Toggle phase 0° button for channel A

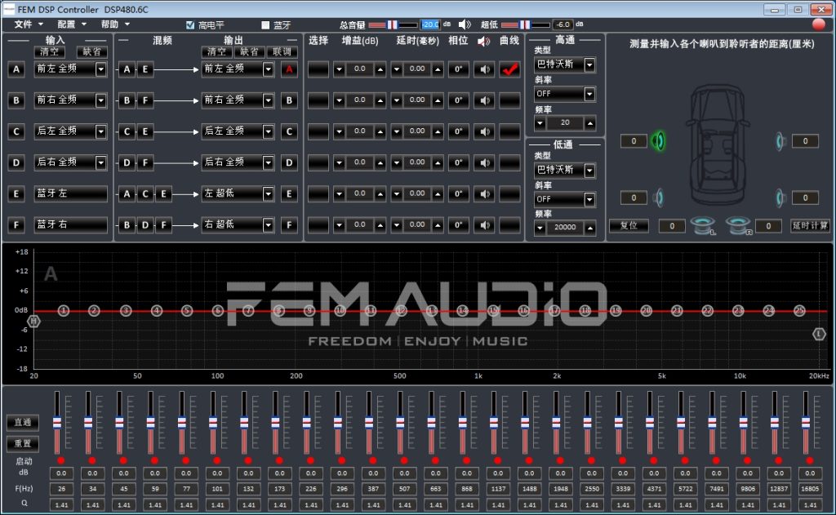[459, 69]
